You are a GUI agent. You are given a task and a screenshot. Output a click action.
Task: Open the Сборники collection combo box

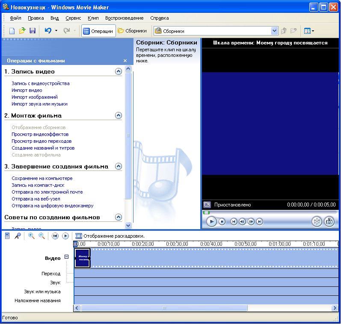216,31
